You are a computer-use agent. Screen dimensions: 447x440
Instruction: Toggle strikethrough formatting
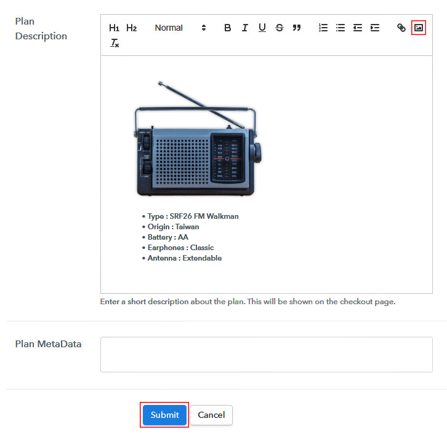tap(280, 28)
